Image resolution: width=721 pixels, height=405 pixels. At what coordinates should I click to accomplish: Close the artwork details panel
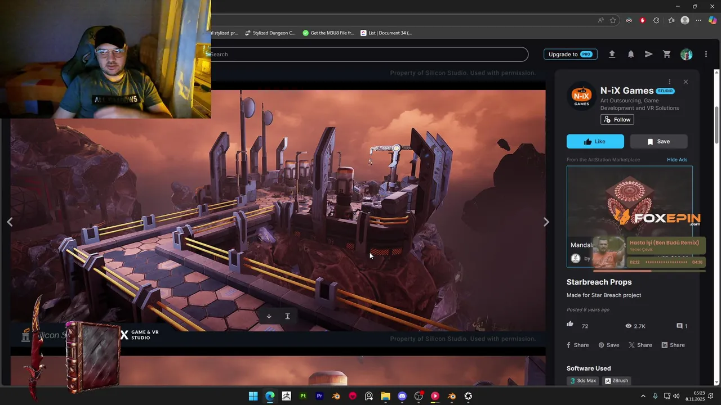point(686,82)
